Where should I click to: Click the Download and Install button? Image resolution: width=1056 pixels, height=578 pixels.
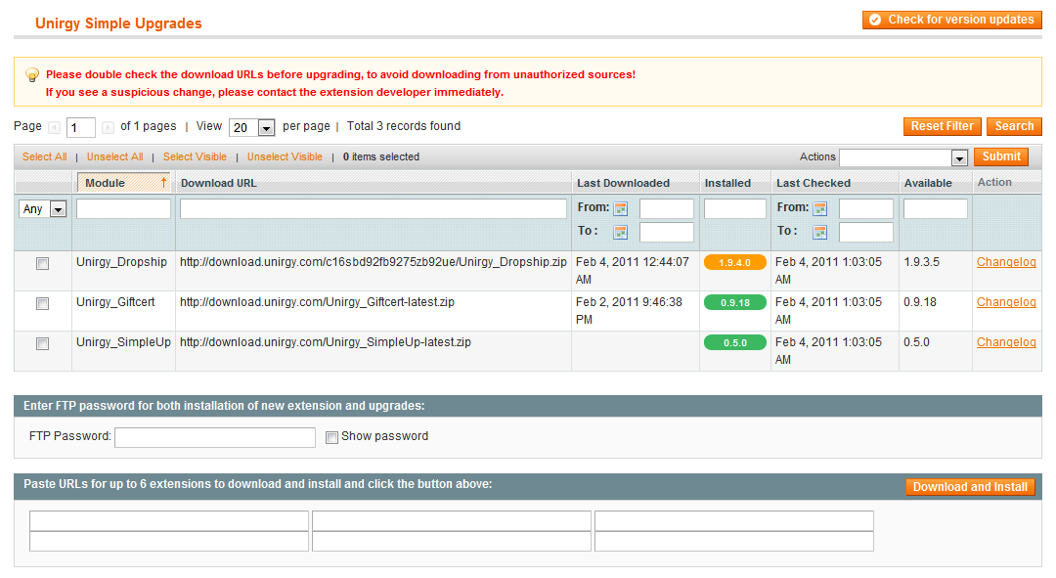pos(970,487)
